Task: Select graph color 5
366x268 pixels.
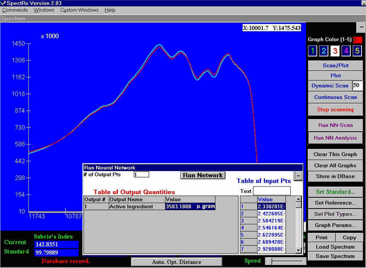Action: click(357, 51)
